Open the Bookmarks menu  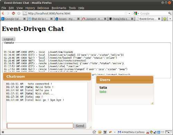coord(59,8)
